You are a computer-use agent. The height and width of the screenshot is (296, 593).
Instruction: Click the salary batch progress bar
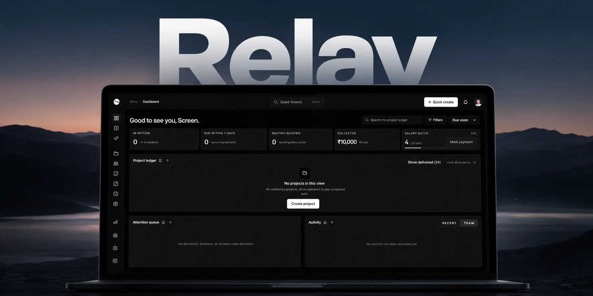441,148
